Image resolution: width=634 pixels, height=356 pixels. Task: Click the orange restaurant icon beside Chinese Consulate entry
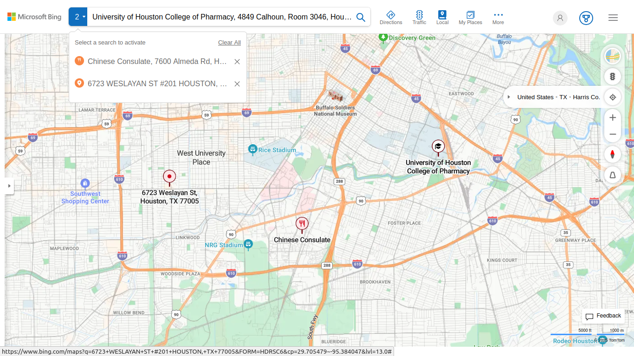(x=79, y=61)
